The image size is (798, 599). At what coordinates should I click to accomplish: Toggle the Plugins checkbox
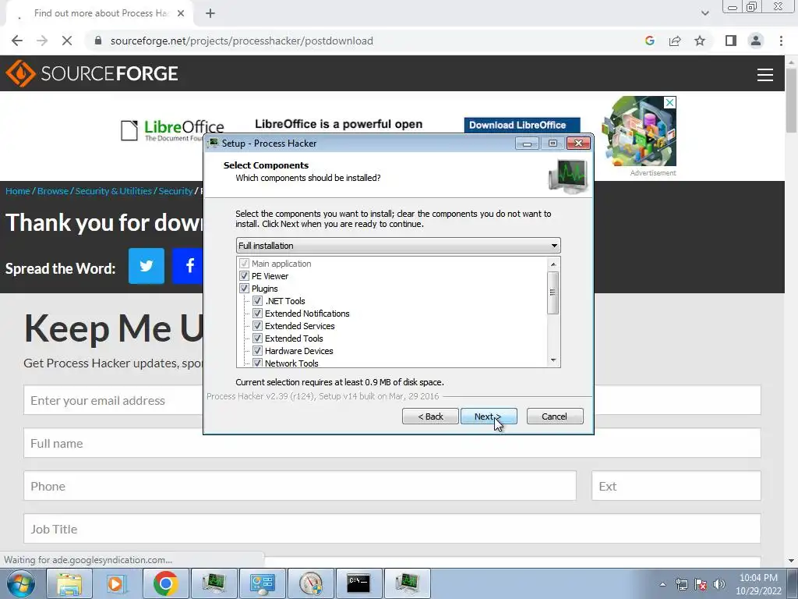(x=244, y=289)
